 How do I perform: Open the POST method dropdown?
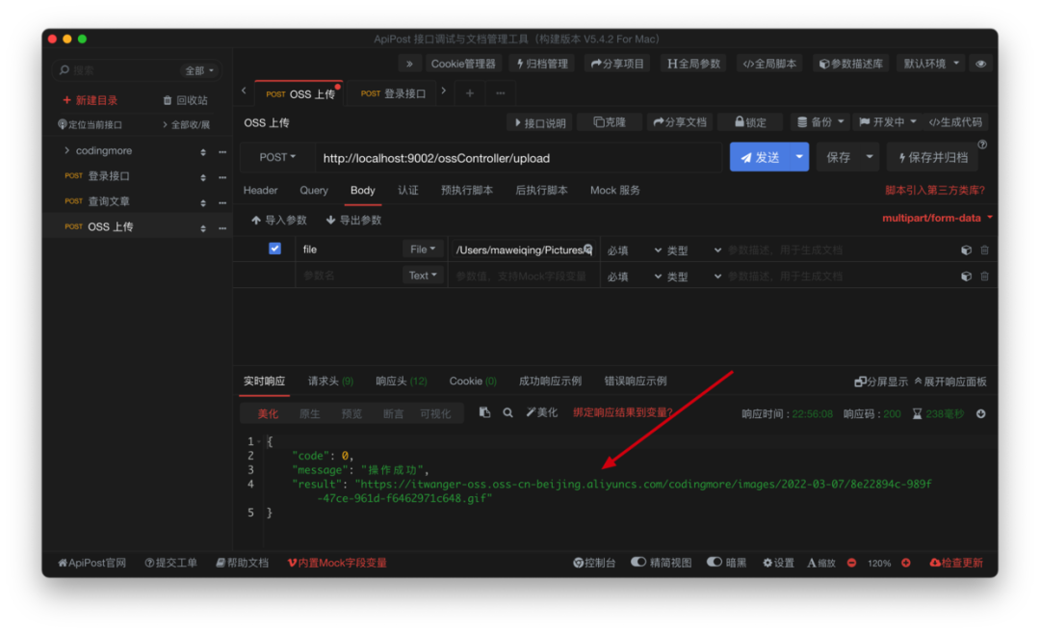pyautogui.click(x=277, y=157)
